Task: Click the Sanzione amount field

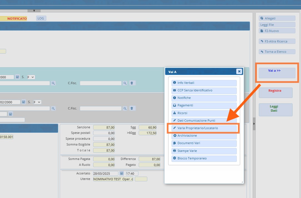Action: click(x=104, y=127)
